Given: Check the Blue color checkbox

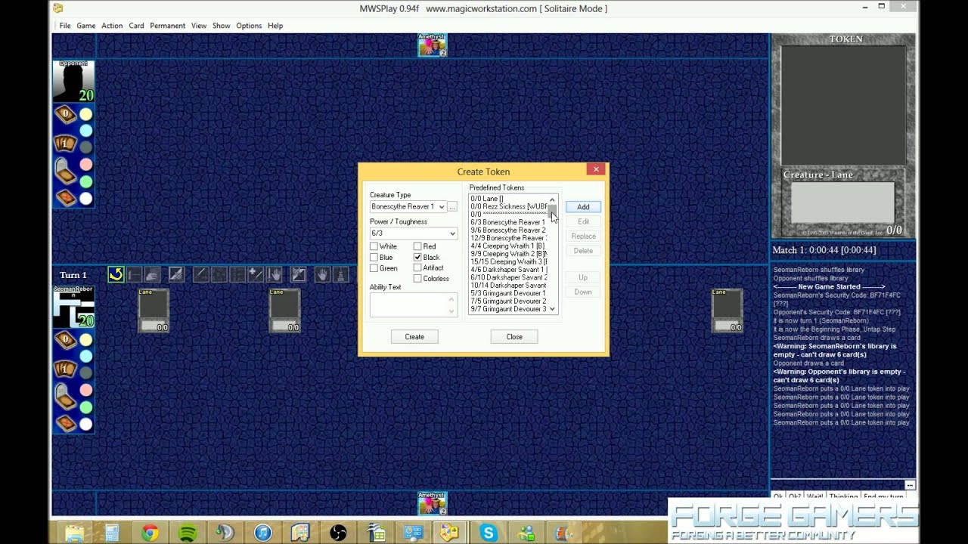Looking at the screenshot, I should pyautogui.click(x=374, y=257).
